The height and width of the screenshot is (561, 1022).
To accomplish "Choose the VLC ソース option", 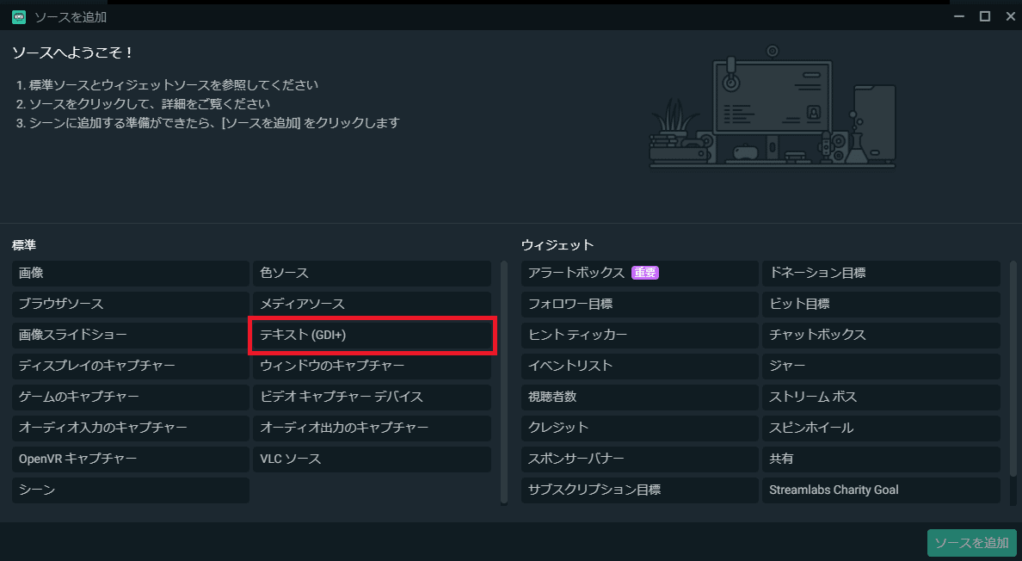I will tap(372, 459).
